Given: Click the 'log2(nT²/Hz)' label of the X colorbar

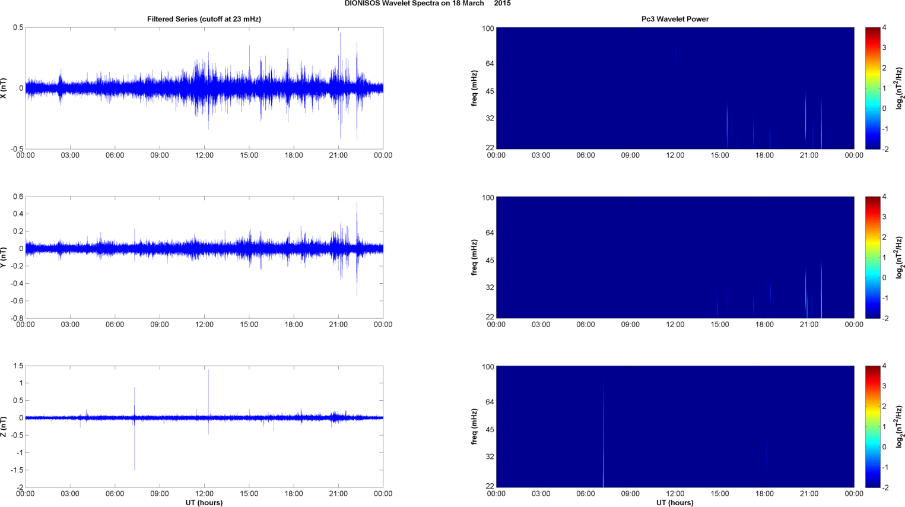Looking at the screenshot, I should click(x=900, y=88).
